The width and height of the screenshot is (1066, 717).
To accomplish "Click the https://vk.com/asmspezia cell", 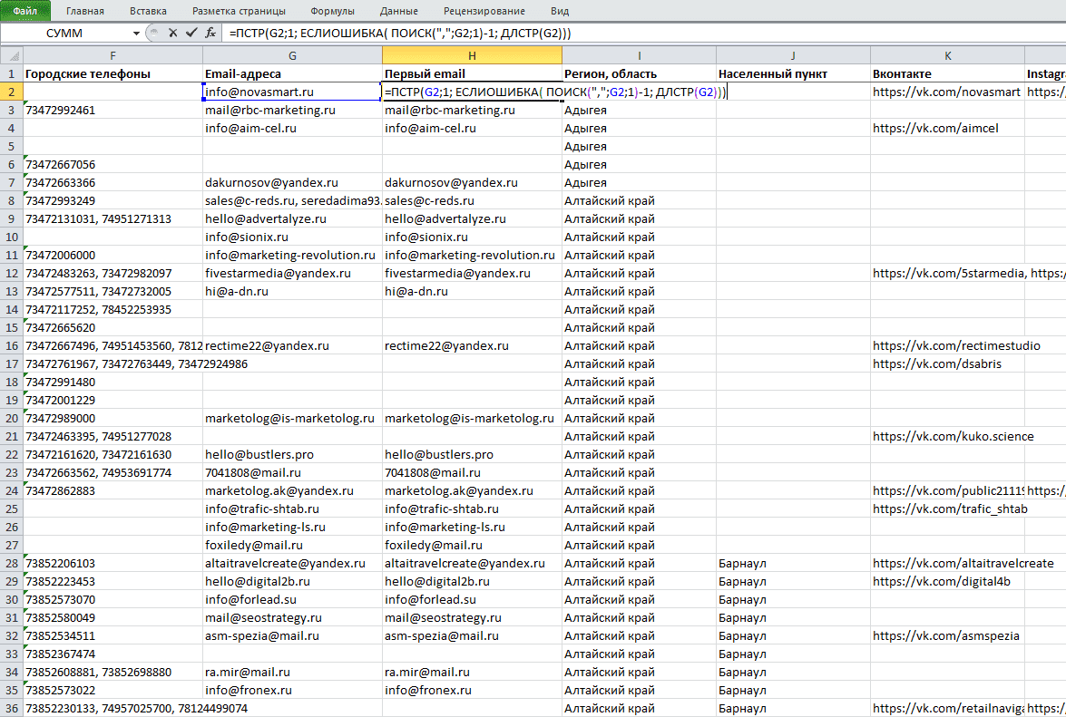I will click(948, 635).
